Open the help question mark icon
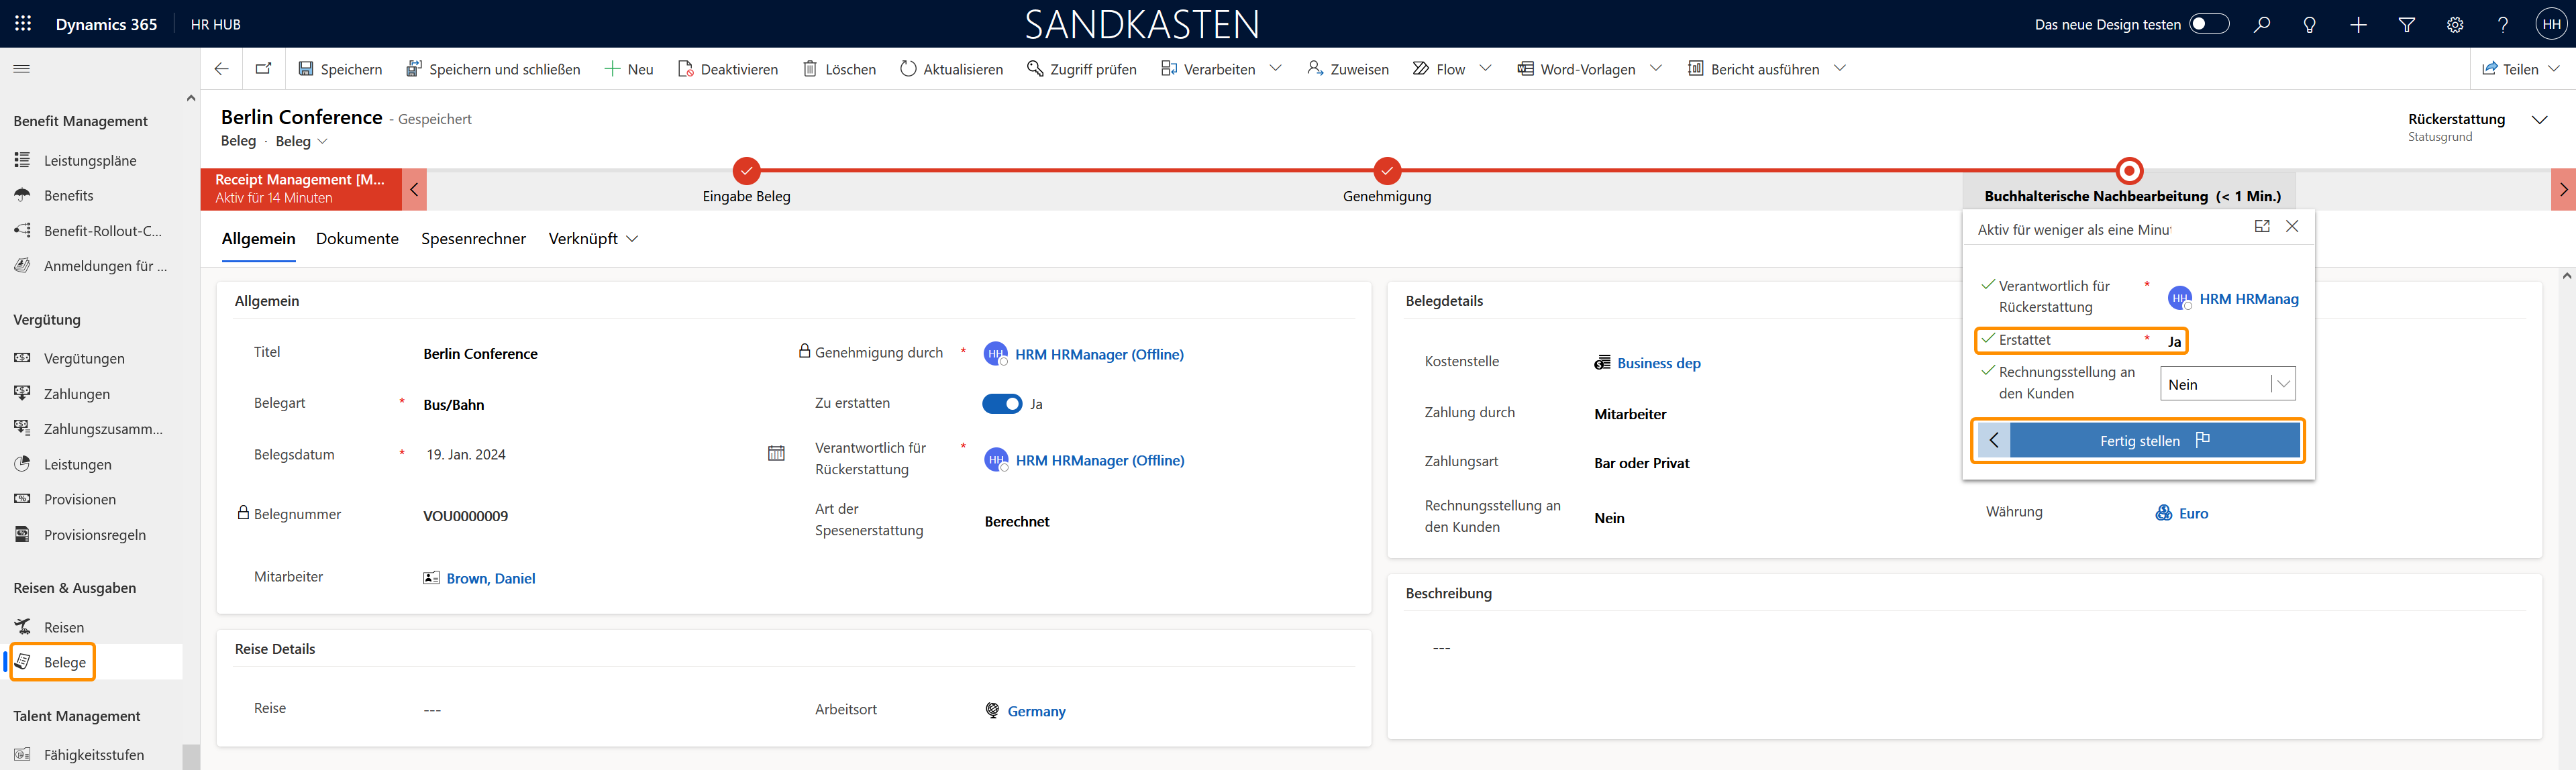 click(2502, 24)
